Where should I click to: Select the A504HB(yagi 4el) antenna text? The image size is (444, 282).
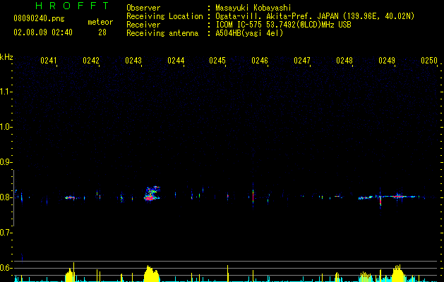tap(249, 33)
